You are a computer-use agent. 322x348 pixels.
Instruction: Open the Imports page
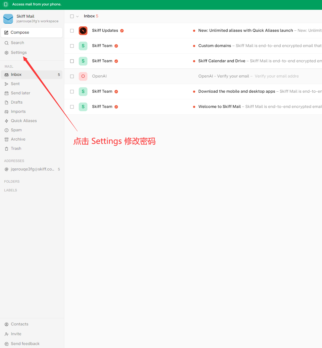pos(32,112)
